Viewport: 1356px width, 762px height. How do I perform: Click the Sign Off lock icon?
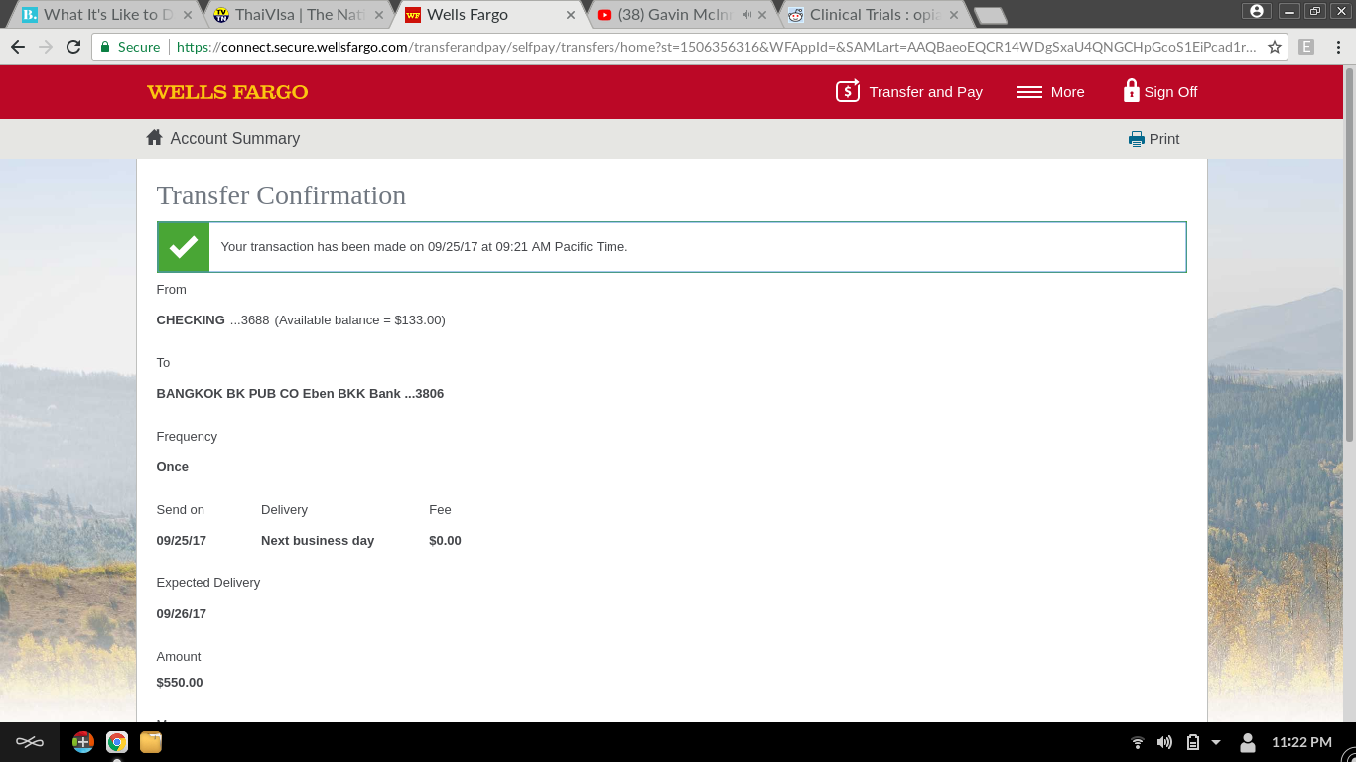[1131, 91]
